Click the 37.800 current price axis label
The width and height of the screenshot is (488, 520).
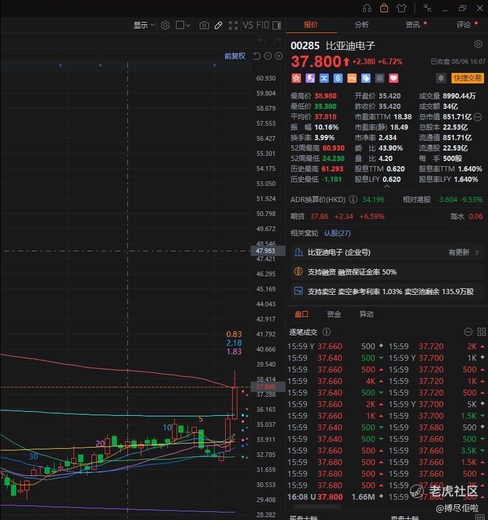tap(268, 387)
